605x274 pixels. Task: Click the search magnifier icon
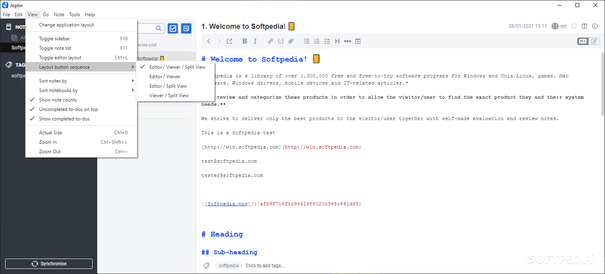(x=159, y=28)
